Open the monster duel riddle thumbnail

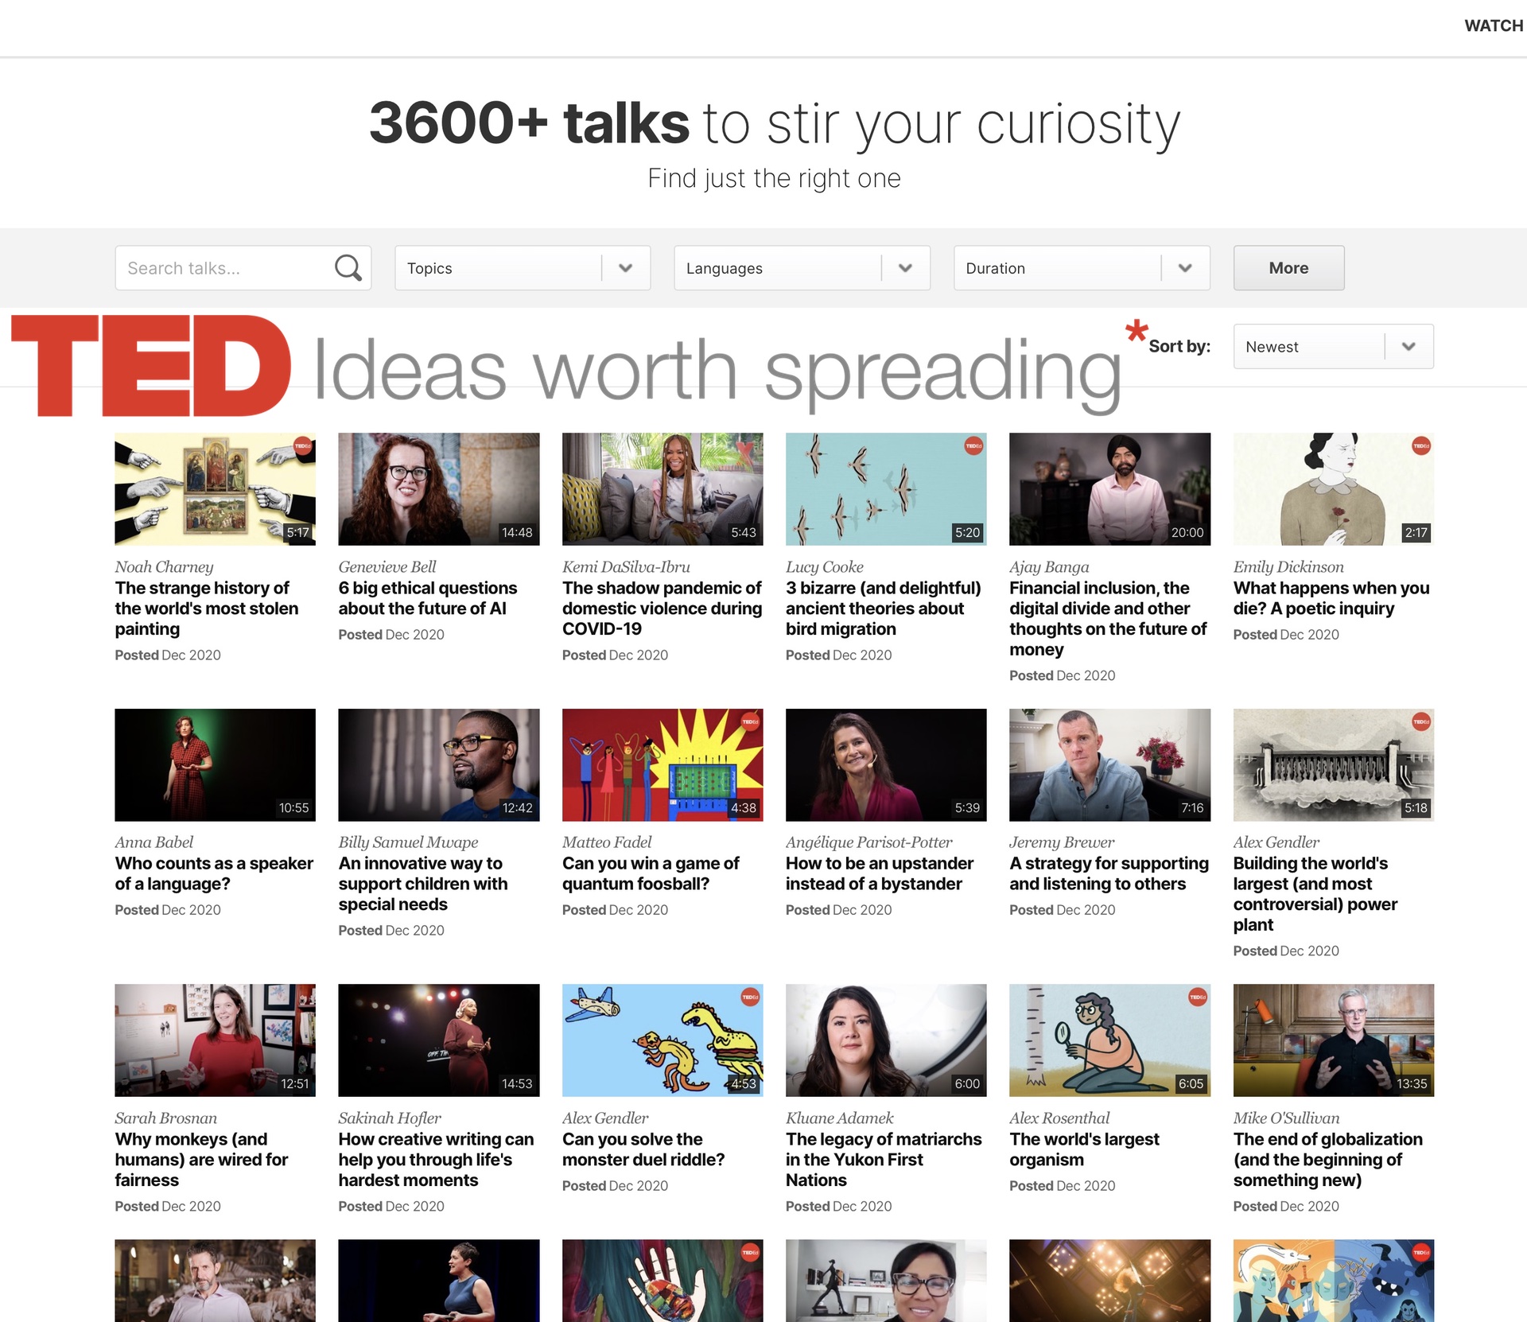pos(662,1040)
